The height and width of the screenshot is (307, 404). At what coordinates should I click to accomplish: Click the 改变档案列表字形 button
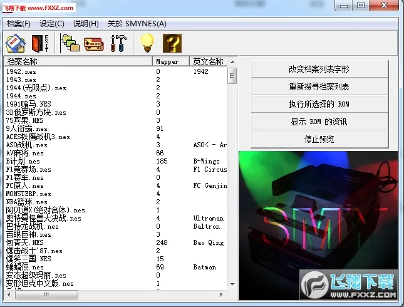click(319, 70)
